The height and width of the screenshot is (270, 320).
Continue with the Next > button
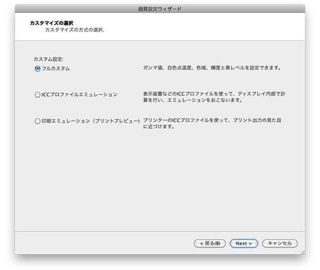(244, 243)
